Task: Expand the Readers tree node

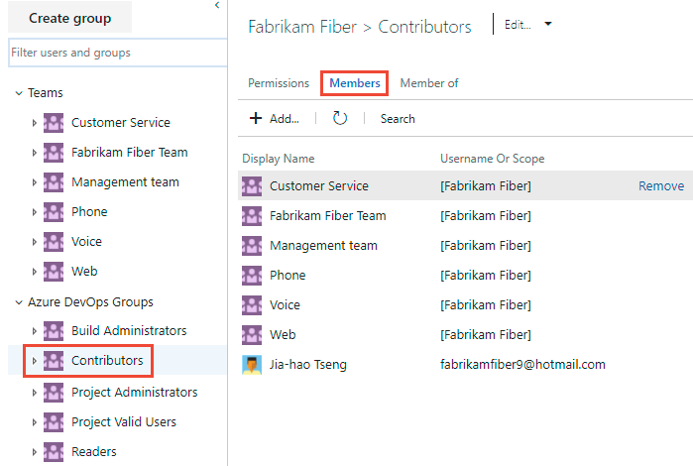Action: click(34, 452)
